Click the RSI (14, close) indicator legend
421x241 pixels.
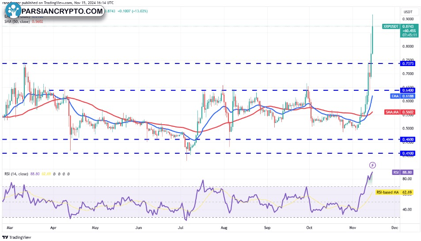16,174
